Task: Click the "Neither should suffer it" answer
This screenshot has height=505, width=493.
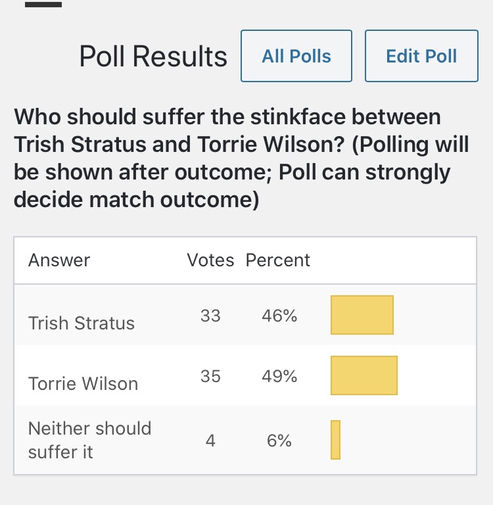Action: 90,440
